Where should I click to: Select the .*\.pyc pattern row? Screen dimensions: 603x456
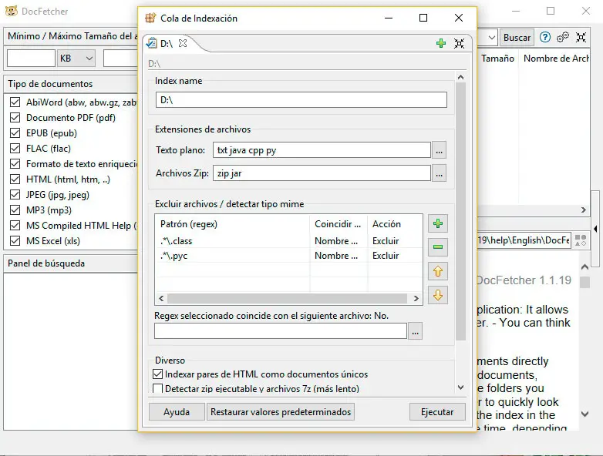pos(231,256)
